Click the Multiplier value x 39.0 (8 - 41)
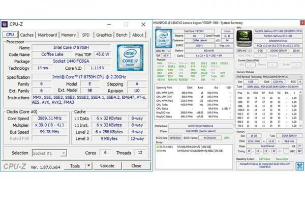The width and height of the screenshot is (305, 200). click(50, 125)
